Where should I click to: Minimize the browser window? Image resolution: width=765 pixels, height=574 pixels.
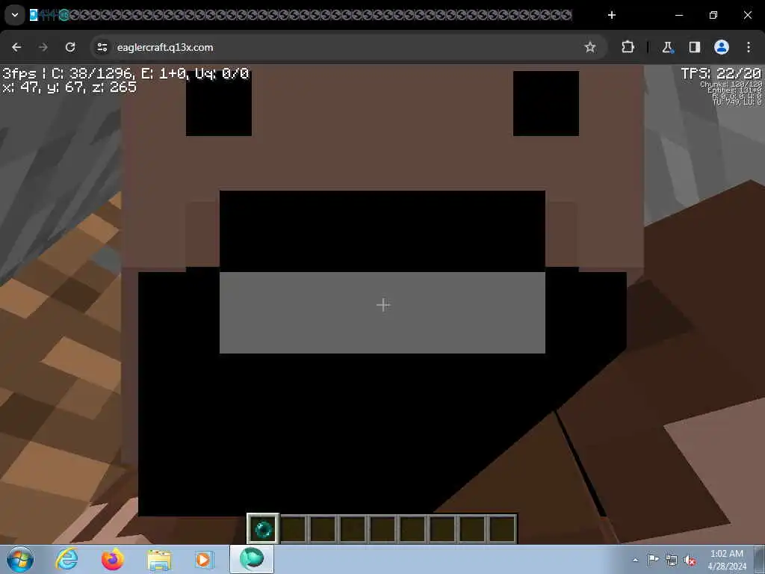(678, 15)
